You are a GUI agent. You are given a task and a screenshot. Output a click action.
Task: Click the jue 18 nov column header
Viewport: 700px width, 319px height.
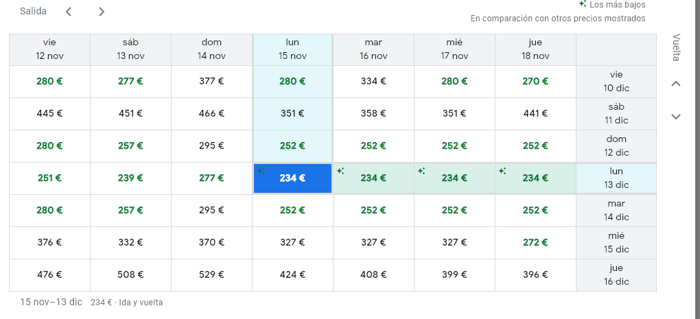point(535,49)
